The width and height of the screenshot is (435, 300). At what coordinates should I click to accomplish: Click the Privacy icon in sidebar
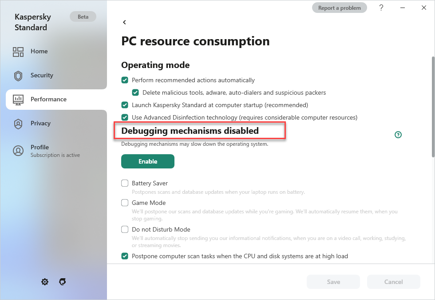pos(18,124)
